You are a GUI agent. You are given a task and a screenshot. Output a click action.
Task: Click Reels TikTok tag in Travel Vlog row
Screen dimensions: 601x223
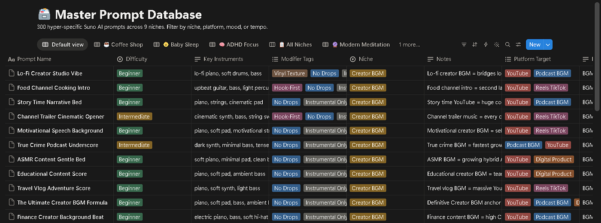click(x=551, y=188)
